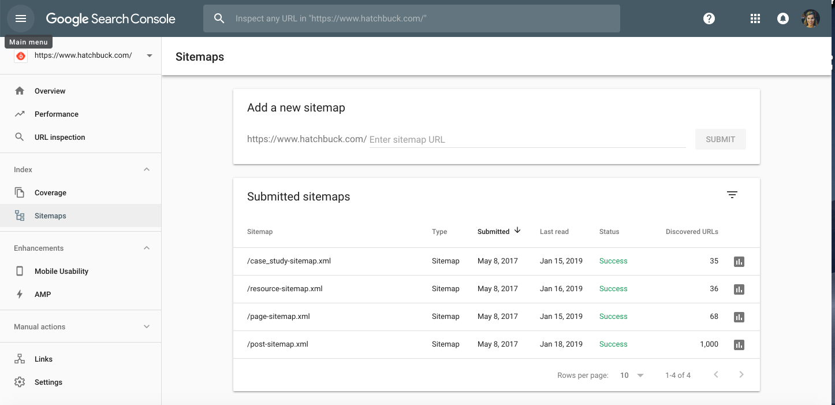Screen dimensions: 835x405
Task: Collapse the Index section
Action: point(147,169)
